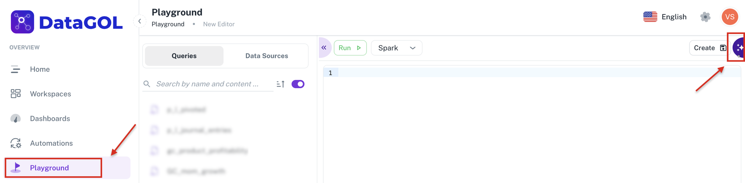Switch to the Data Sources tab
The width and height of the screenshot is (745, 183).
click(x=267, y=56)
